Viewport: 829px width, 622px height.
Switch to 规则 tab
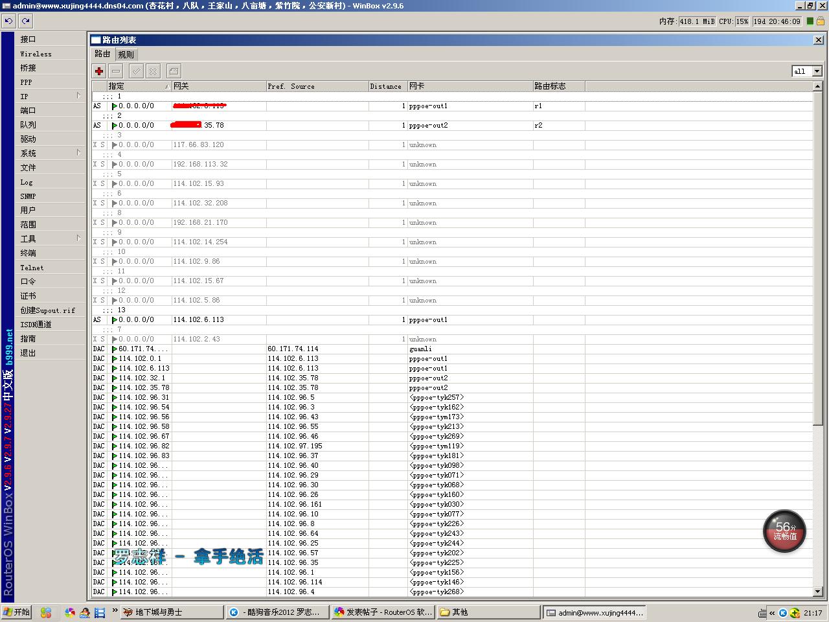(x=126, y=54)
